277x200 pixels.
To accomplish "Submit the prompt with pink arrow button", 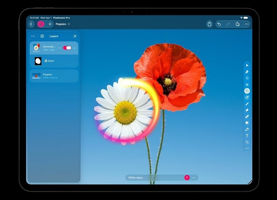I will (187, 178).
